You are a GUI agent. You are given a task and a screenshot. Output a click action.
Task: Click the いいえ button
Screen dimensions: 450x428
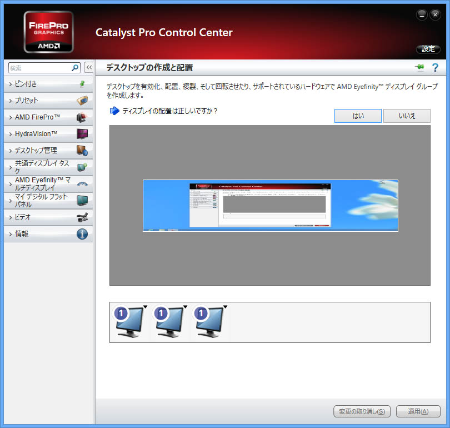tap(407, 116)
